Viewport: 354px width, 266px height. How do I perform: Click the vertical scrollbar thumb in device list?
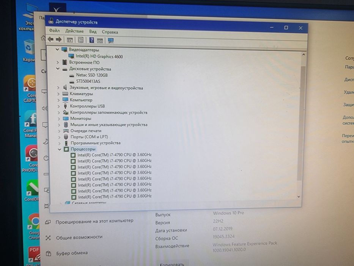[302, 123]
